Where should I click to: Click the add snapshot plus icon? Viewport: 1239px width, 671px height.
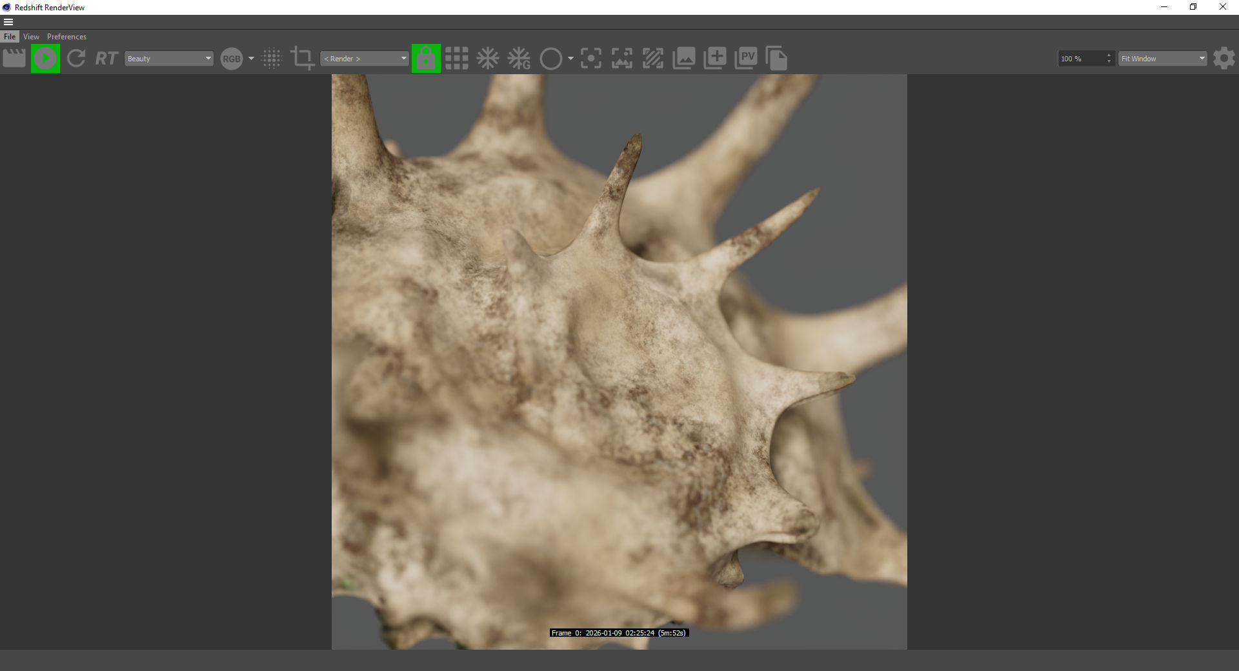(x=715, y=59)
